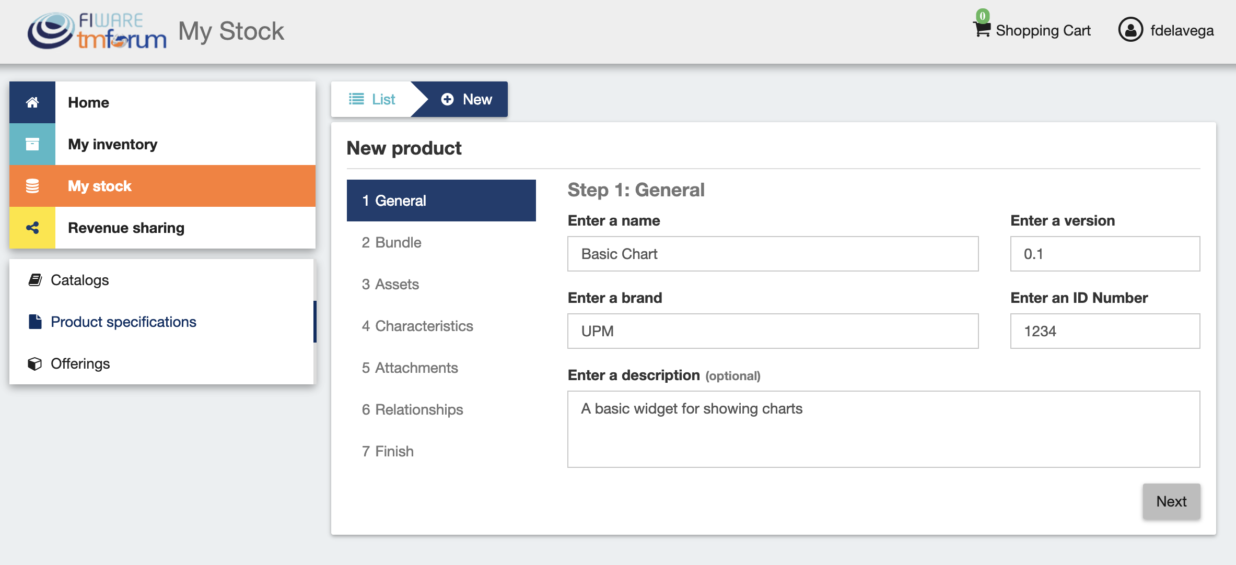Open the Shopping Cart link

(x=1043, y=30)
